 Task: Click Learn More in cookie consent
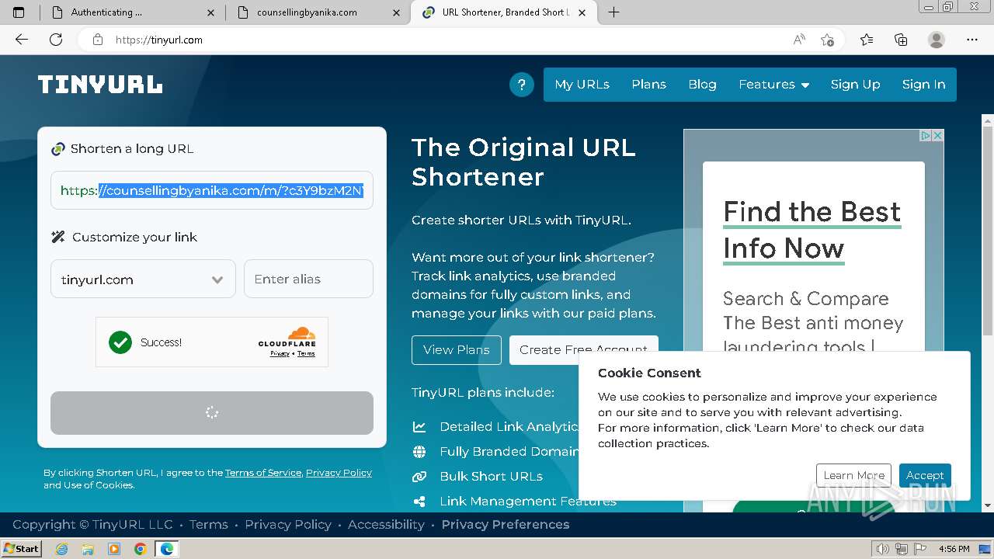[x=853, y=475]
